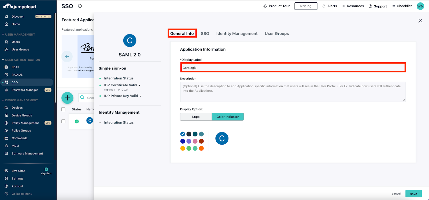Image resolution: width=429 pixels, height=200 pixels.
Task: Expand the IDP Private Key Valid dropdown
Action: click(140, 96)
